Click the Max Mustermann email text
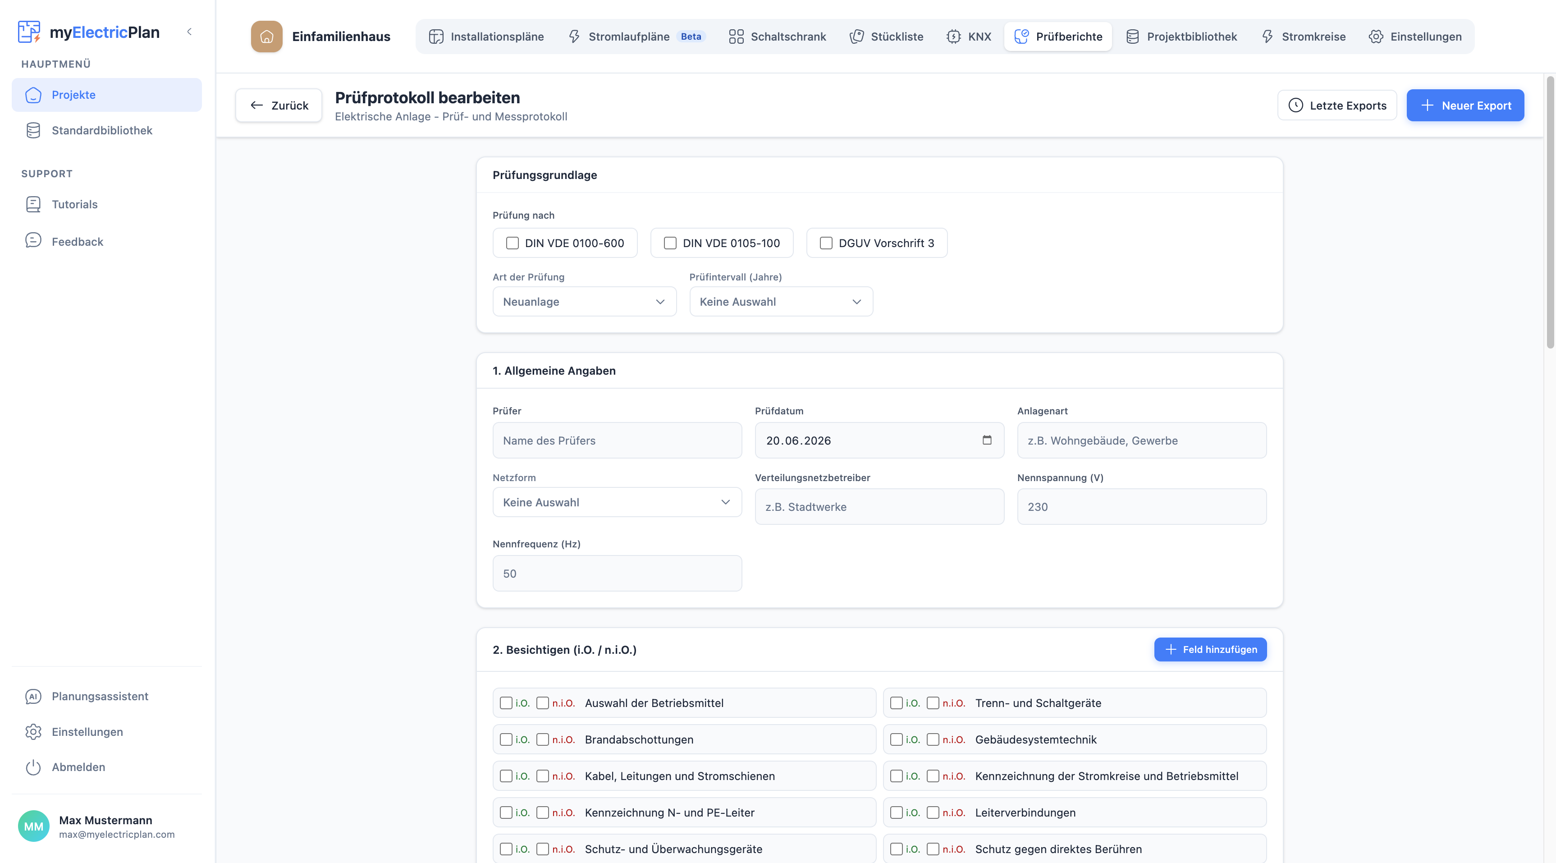1556x863 pixels. pos(117,834)
